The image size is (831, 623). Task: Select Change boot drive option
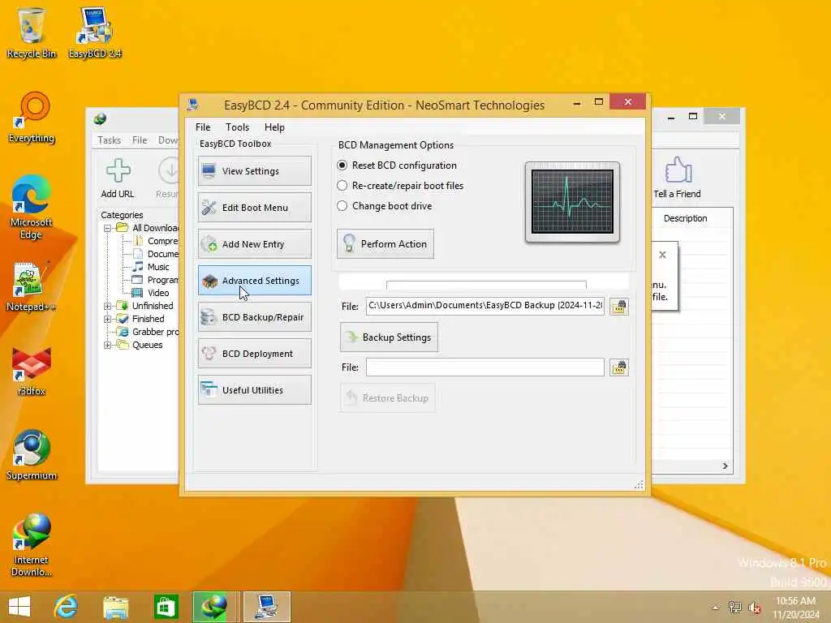click(385, 205)
